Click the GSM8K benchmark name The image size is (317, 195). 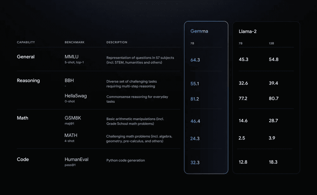coord(73,118)
